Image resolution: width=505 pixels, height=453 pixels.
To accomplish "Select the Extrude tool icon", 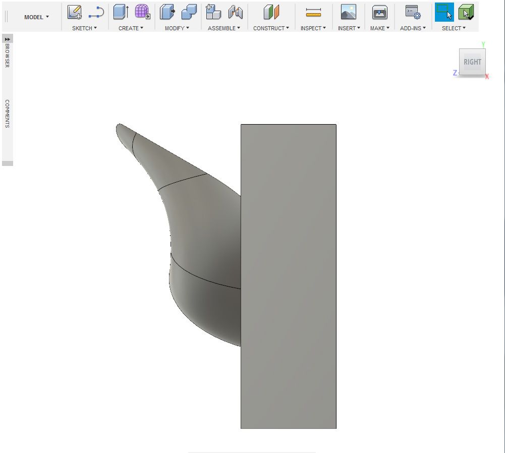I will [x=121, y=12].
